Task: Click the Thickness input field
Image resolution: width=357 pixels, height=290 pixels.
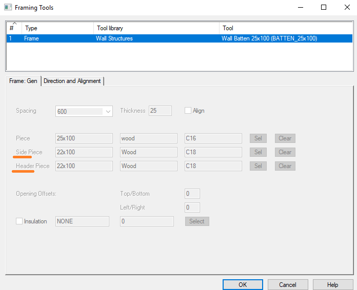Action: (160, 111)
